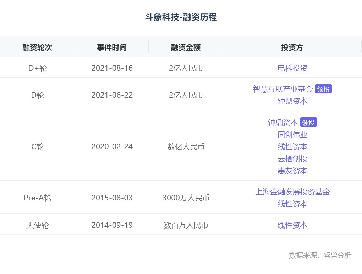Viewport: 362px width, 274px height.
Task: Click the date 2021-06-22
Action: tap(112, 95)
